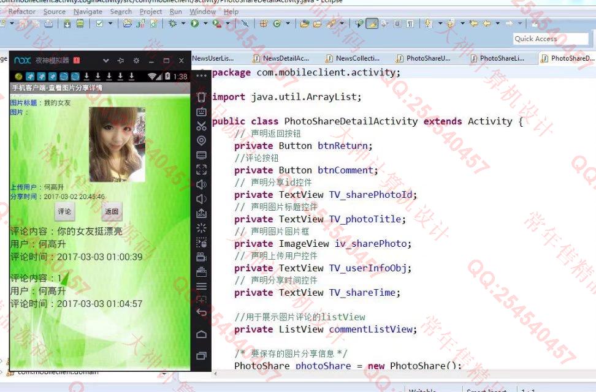Open the External Tools dropdown arrow
Image resolution: width=596 pixels, height=392 pixels.
(227, 24)
